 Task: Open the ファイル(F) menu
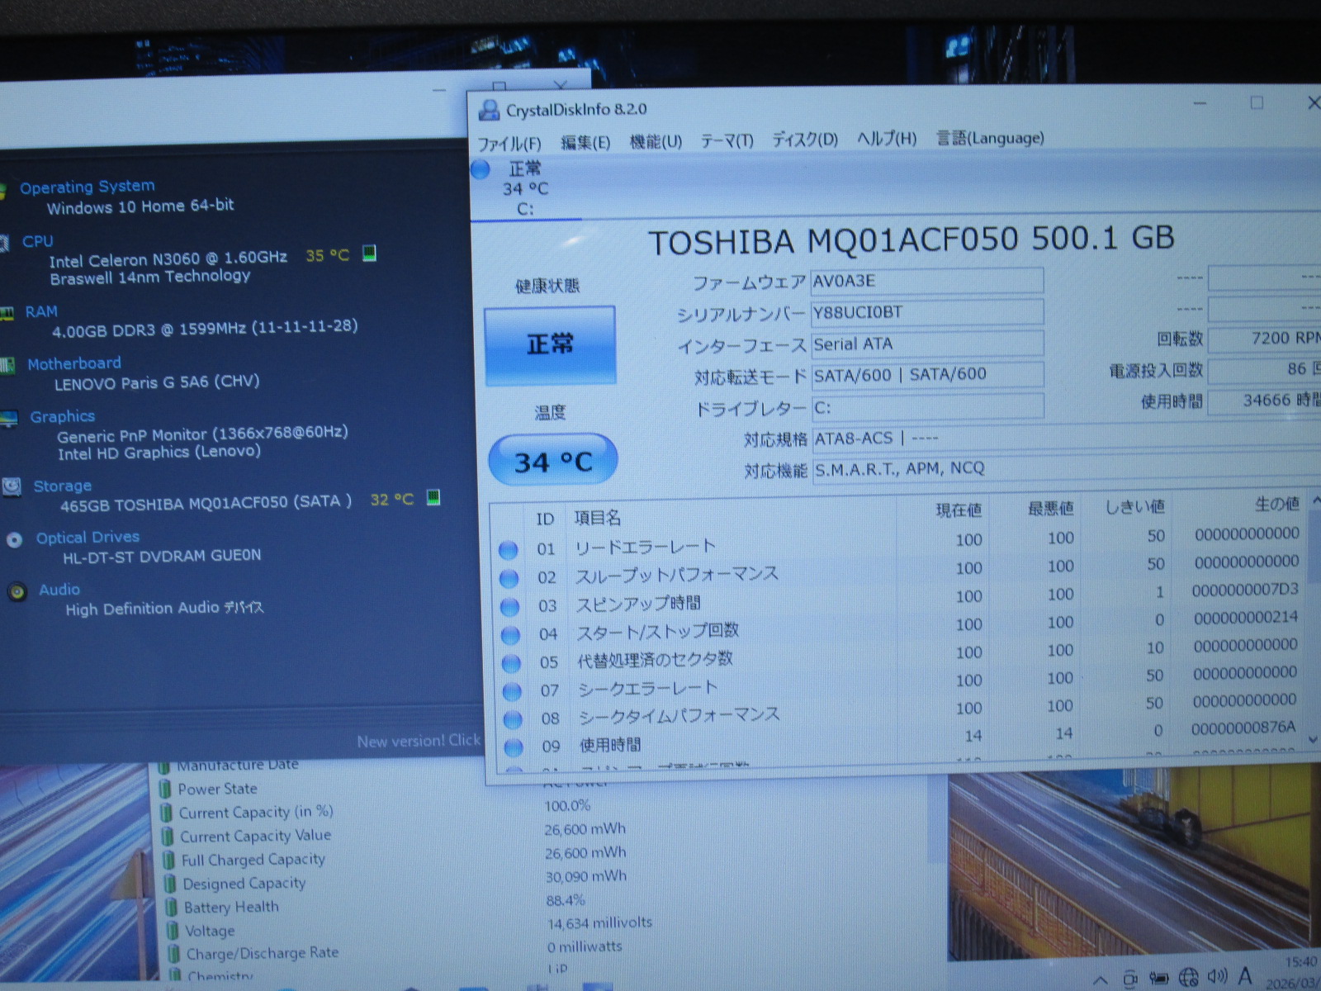(509, 144)
